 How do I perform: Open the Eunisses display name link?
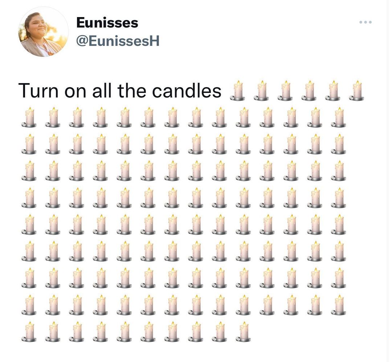107,22
